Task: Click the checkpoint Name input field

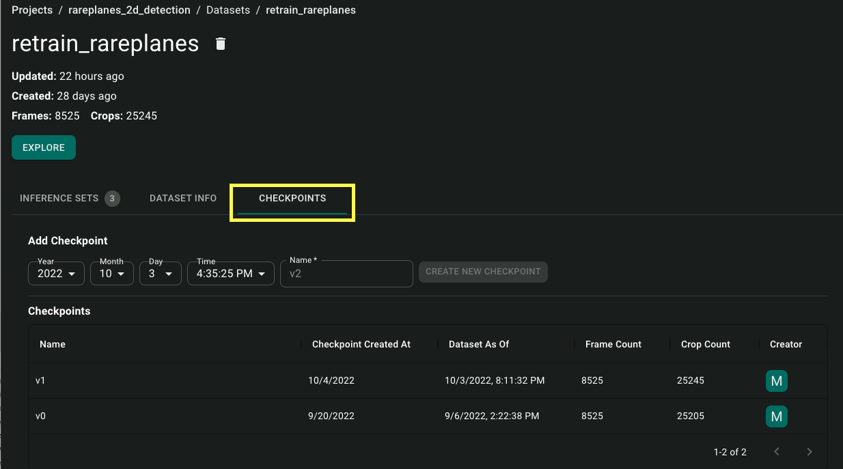Action: (x=346, y=274)
